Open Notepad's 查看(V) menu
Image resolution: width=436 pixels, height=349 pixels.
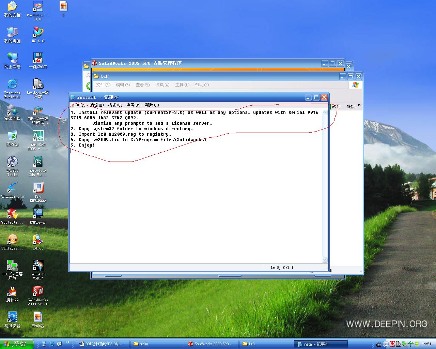(x=133, y=105)
